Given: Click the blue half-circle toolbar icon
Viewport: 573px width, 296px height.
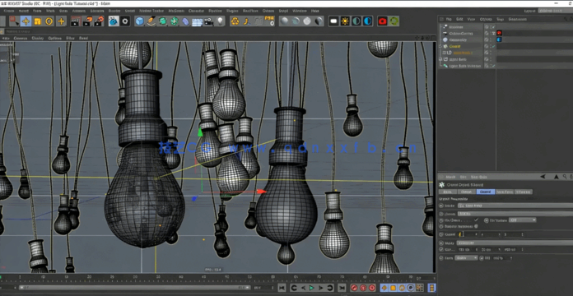Looking at the screenshot, I should (368, 21).
